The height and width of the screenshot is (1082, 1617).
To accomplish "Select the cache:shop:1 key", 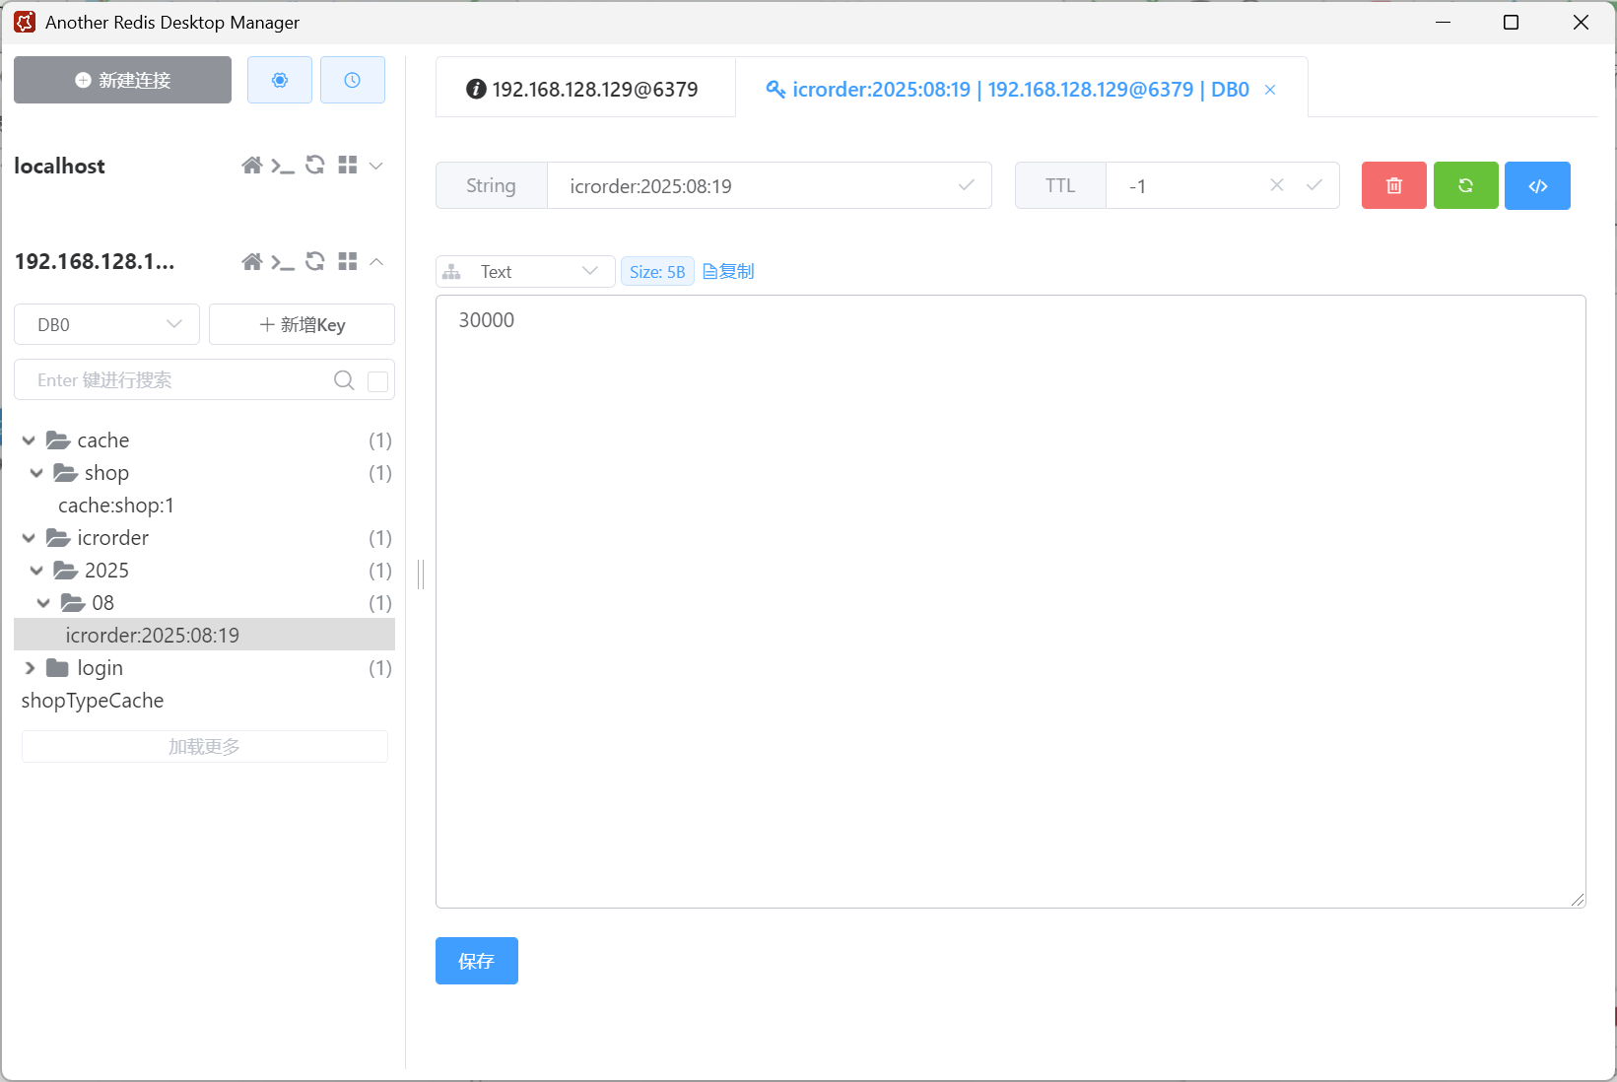I will pos(116,506).
